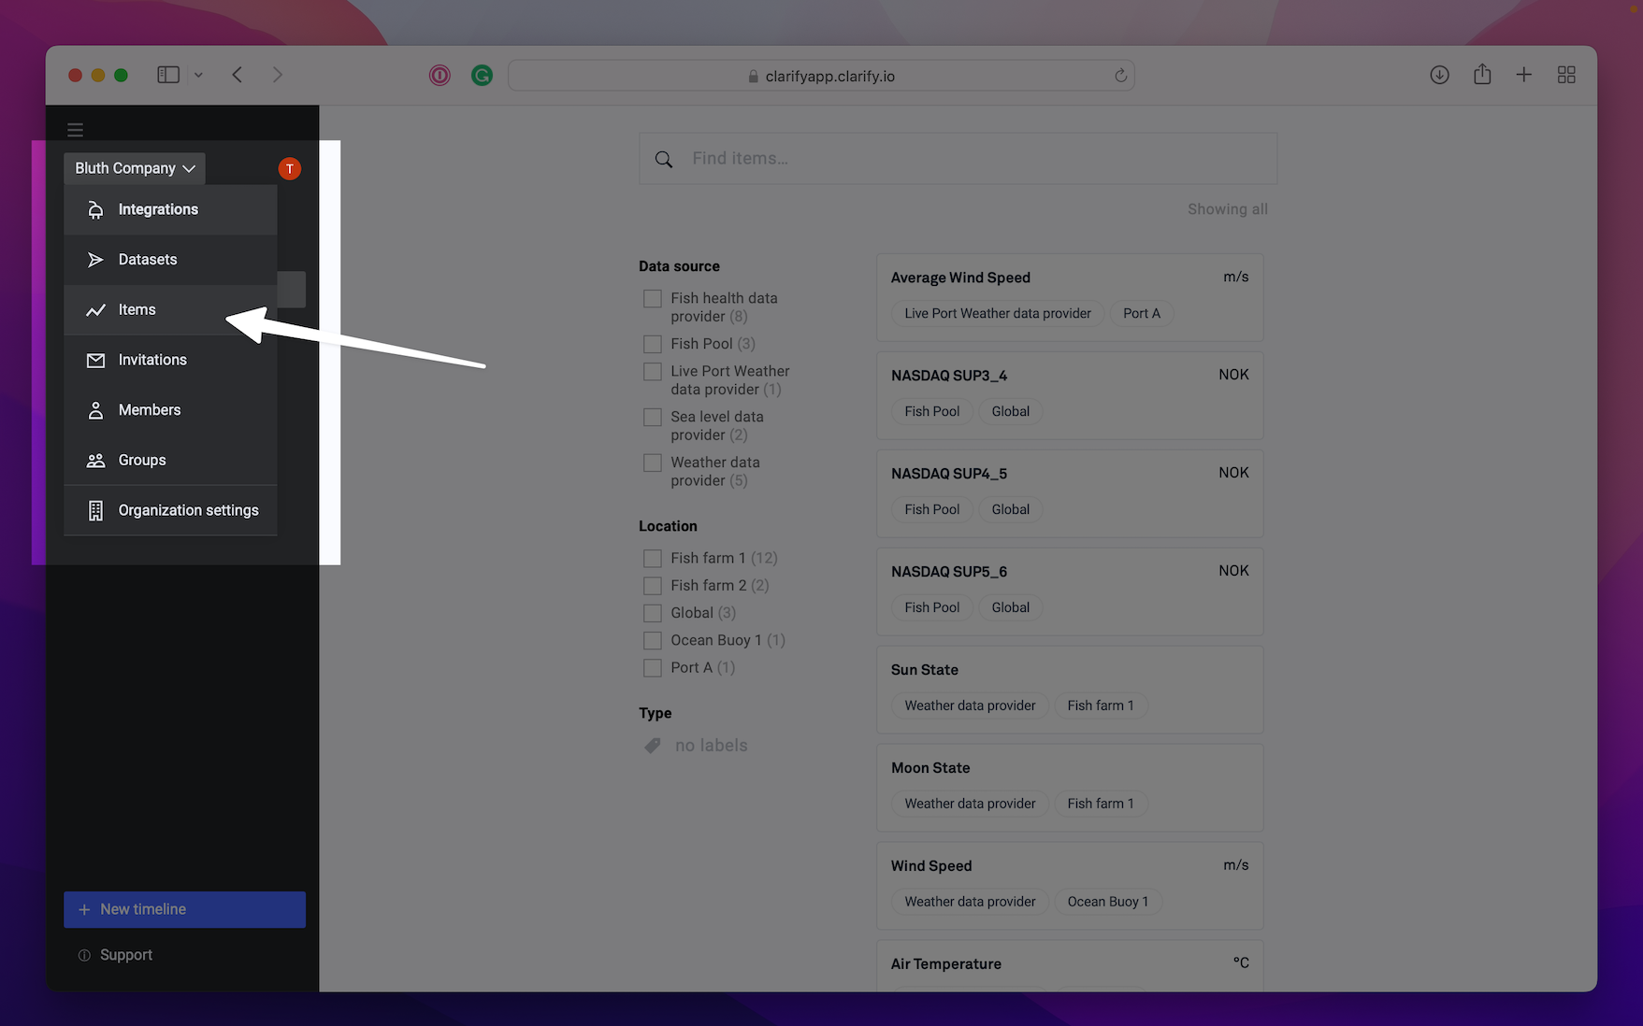Screen dimensions: 1643x1026
Task: Click the hamburger menu icon in sidebar
Action: [75, 130]
